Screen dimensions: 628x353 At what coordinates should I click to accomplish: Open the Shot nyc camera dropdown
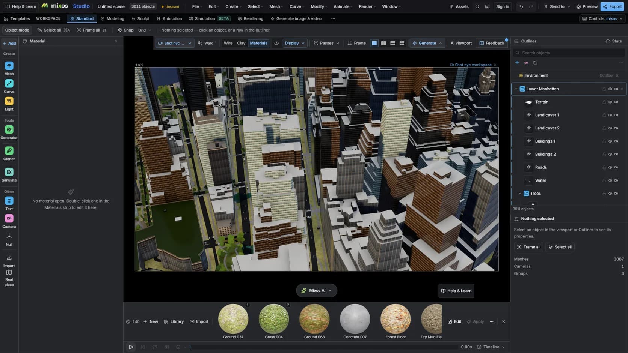tap(175, 43)
